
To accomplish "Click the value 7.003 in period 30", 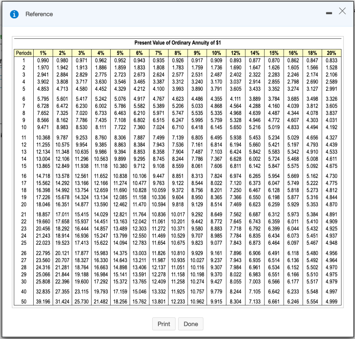I will tap(255, 282).
